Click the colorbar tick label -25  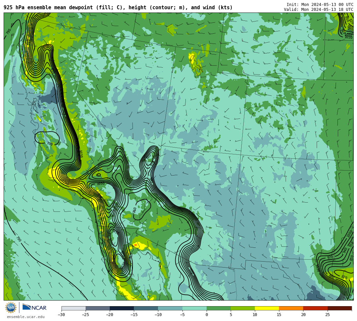click(86, 315)
